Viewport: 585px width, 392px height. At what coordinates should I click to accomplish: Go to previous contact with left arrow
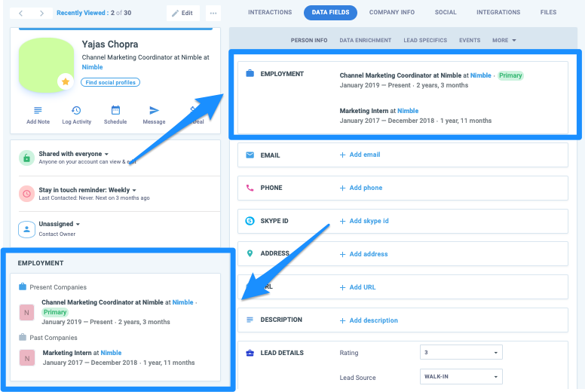point(20,13)
